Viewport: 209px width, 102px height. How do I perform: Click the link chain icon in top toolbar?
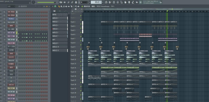pos(72,2)
